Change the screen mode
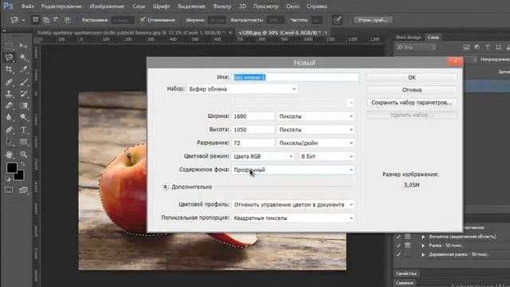 pyautogui.click(x=23, y=190)
